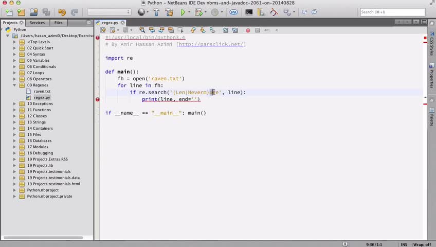This screenshot has height=247, width=436.
Task: Click the Previous Bookmark icon
Action: pyautogui.click(x=193, y=30)
